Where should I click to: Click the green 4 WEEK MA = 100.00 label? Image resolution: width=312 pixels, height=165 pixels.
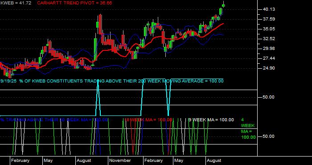pyautogui.click(x=248, y=128)
